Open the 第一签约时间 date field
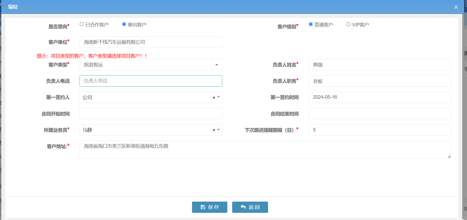The height and width of the screenshot is (220, 467). (x=379, y=97)
